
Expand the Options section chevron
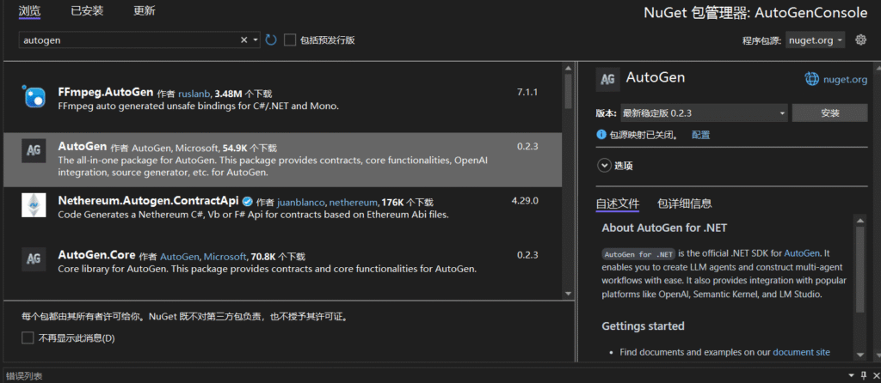pyautogui.click(x=604, y=166)
